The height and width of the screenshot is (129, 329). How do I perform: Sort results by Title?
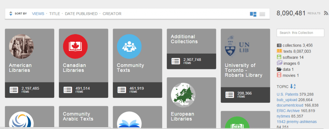[54, 14]
